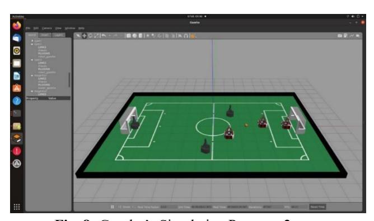Select the orange ball on the field
374x221 pixels.
click(246, 125)
